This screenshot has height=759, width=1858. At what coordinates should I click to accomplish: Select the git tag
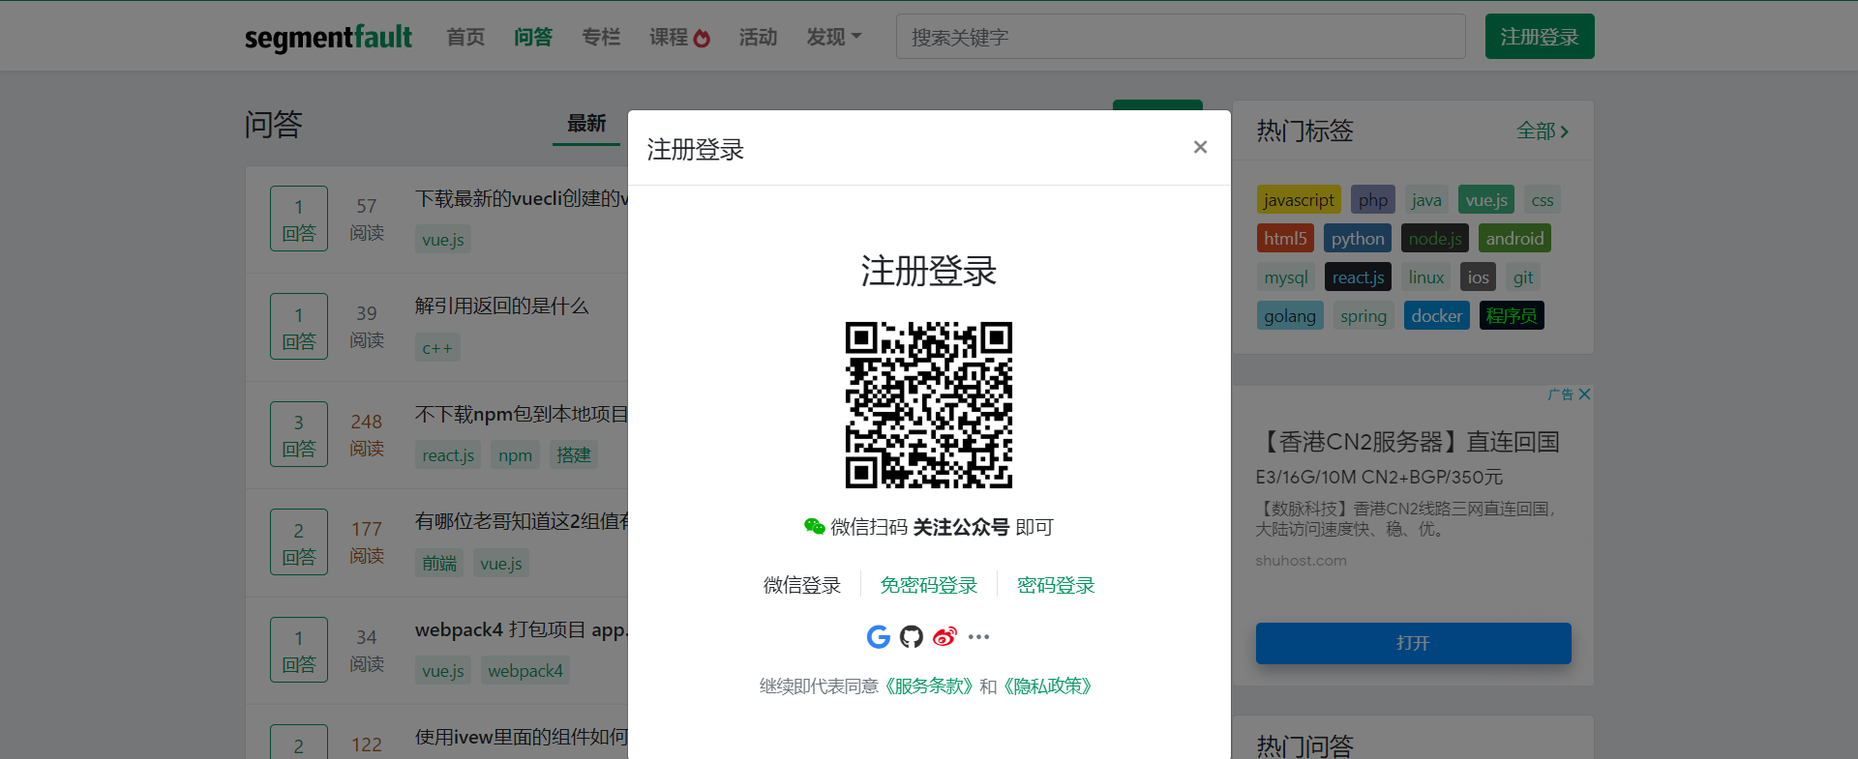1523,277
